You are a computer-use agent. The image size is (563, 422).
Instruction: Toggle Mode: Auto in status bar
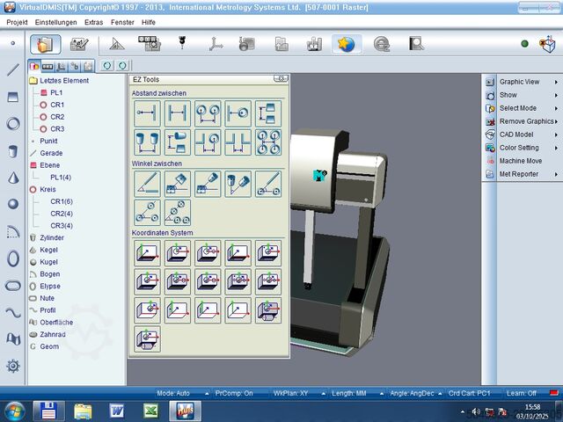[173, 393]
